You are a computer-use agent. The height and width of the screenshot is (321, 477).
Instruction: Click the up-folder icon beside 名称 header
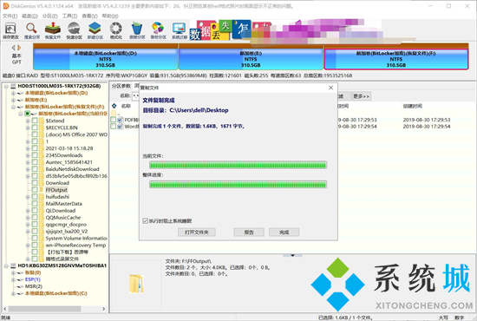pyautogui.click(x=114, y=106)
